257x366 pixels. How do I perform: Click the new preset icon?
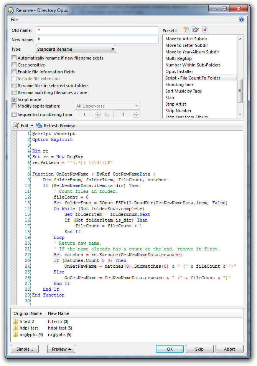186,30
